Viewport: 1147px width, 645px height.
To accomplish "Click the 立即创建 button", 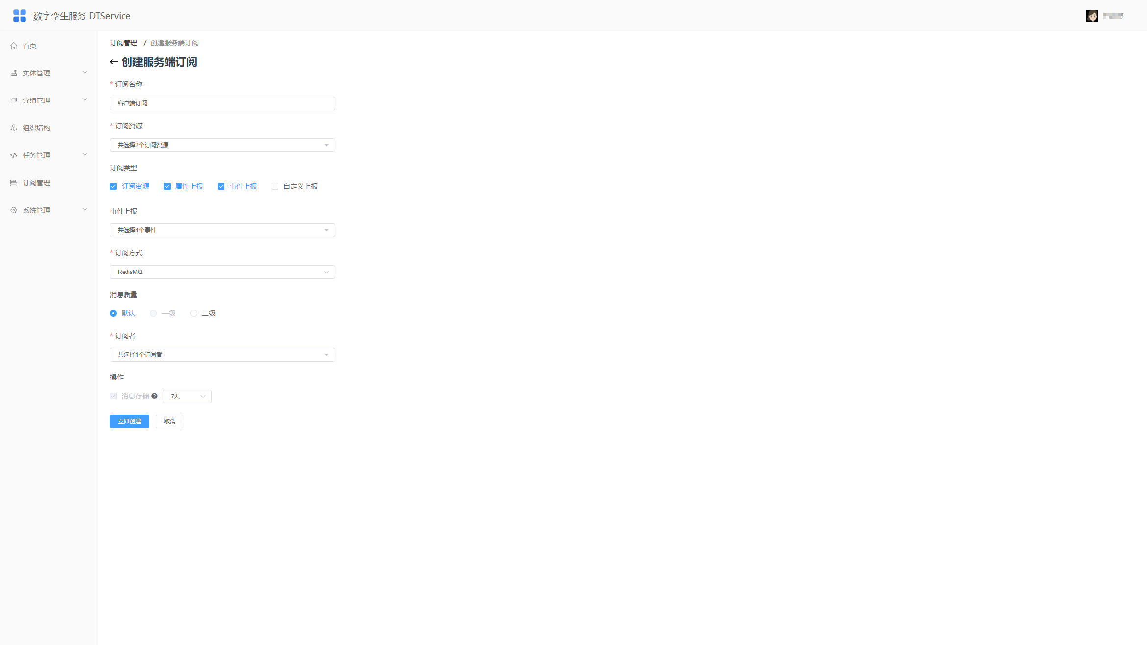I will tap(129, 422).
